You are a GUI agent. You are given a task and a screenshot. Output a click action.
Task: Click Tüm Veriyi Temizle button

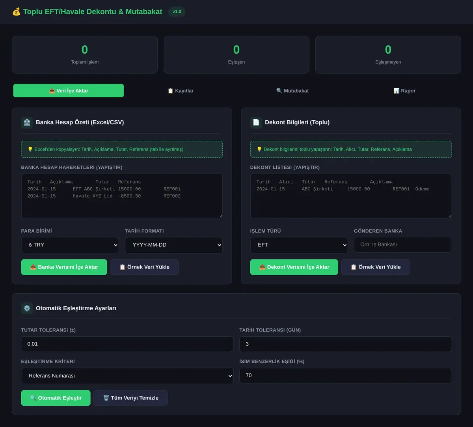pos(131,398)
